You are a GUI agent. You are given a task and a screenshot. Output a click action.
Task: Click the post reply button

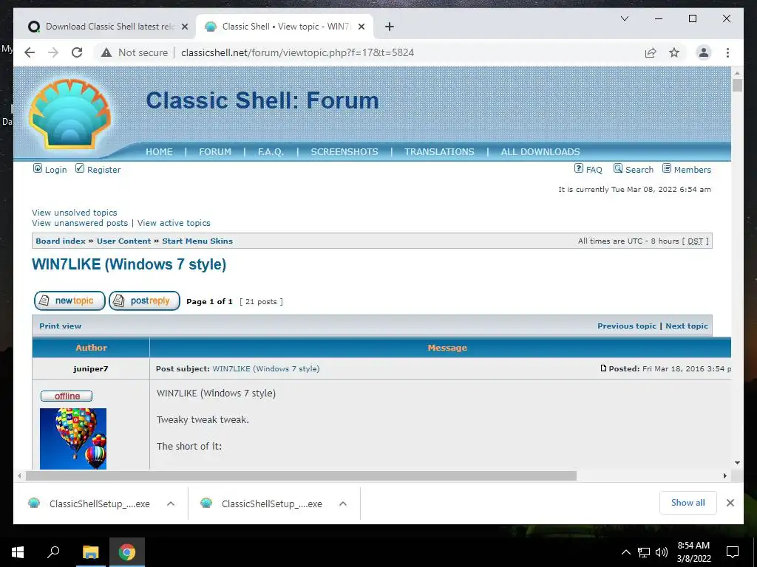[144, 301]
